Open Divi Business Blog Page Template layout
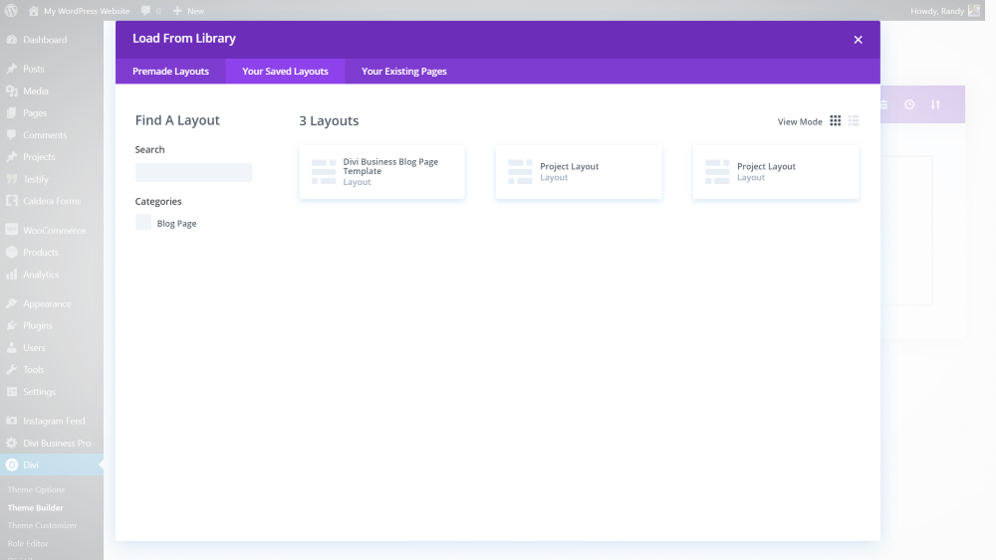Screen dimensions: 996x560 [x=381, y=172]
